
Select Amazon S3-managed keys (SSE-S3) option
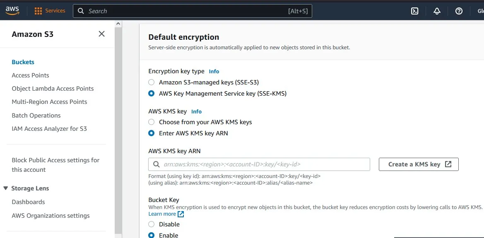click(152, 82)
